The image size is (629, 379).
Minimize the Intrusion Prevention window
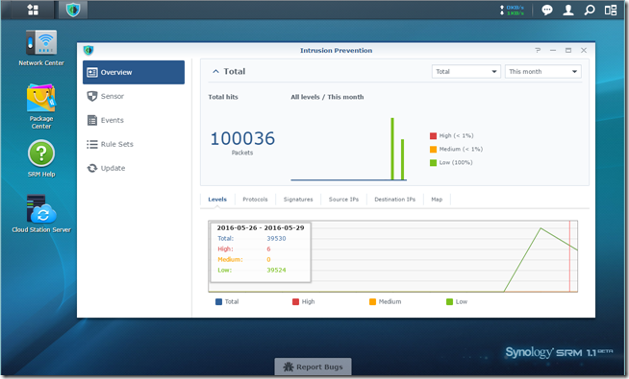point(553,50)
